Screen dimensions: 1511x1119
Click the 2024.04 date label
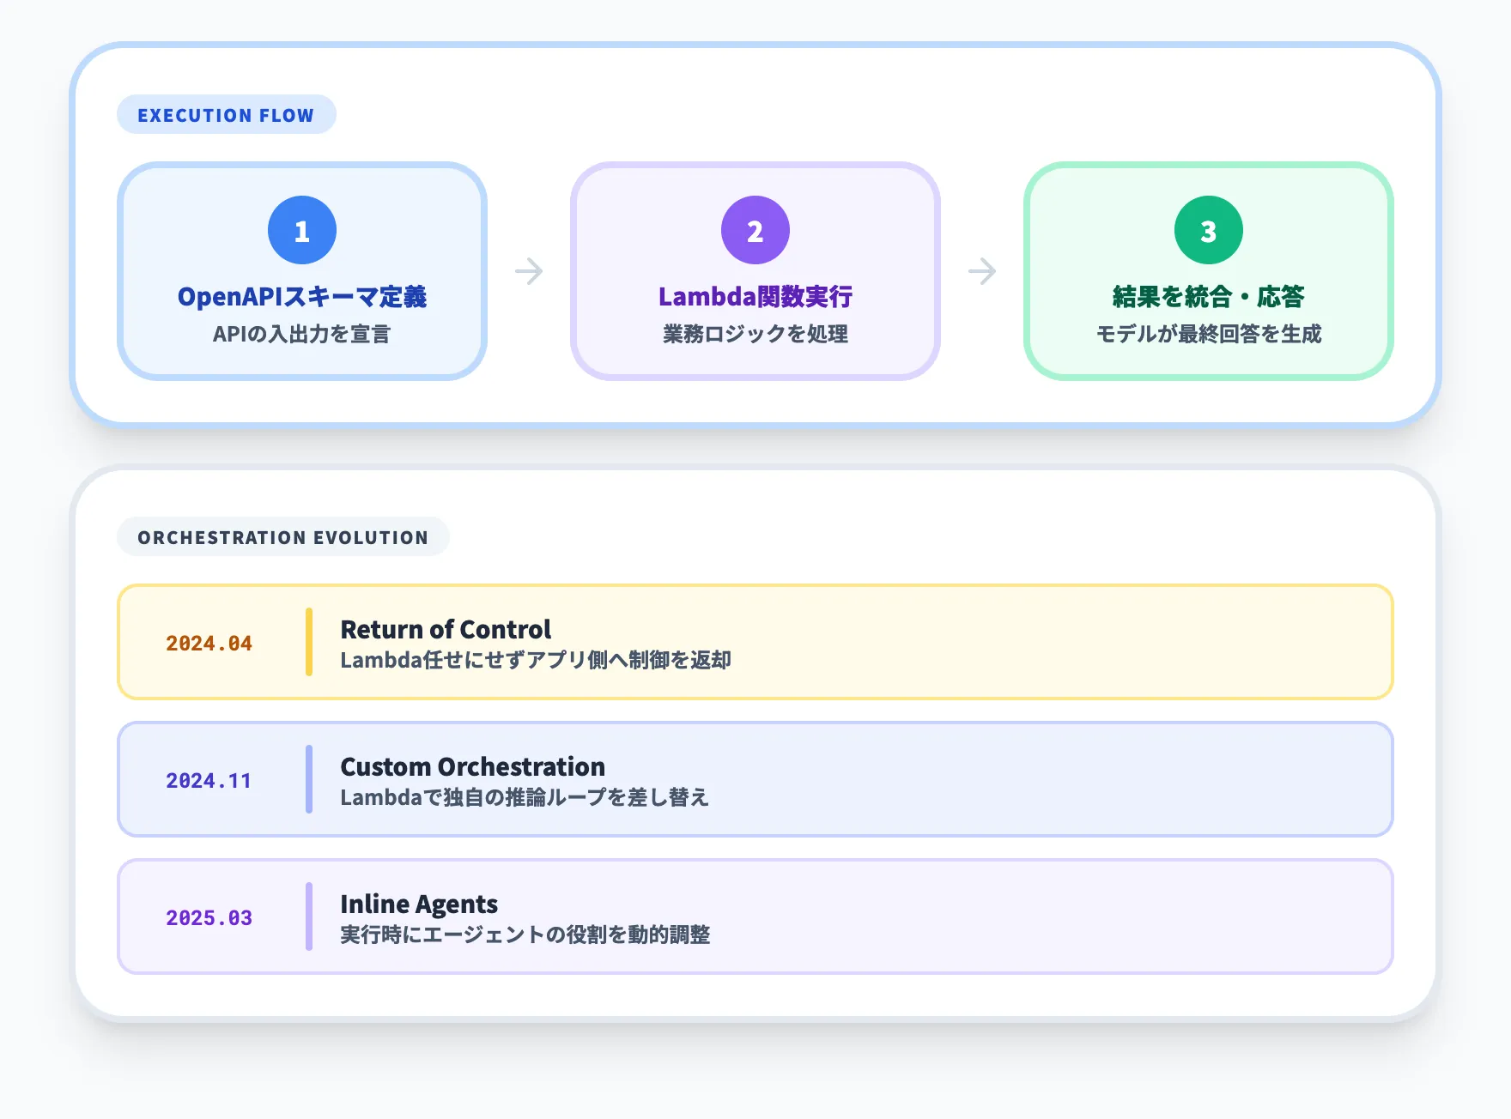click(x=209, y=642)
